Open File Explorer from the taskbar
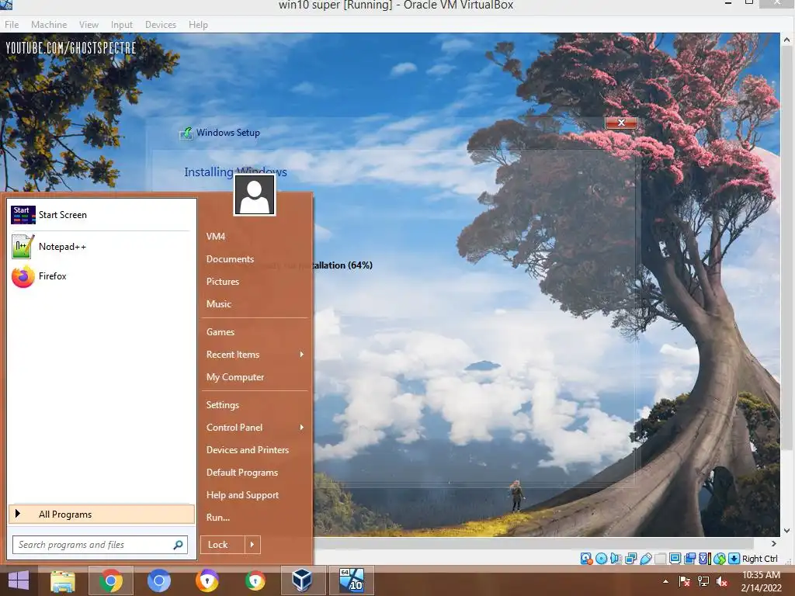The width and height of the screenshot is (795, 596). coord(63,580)
